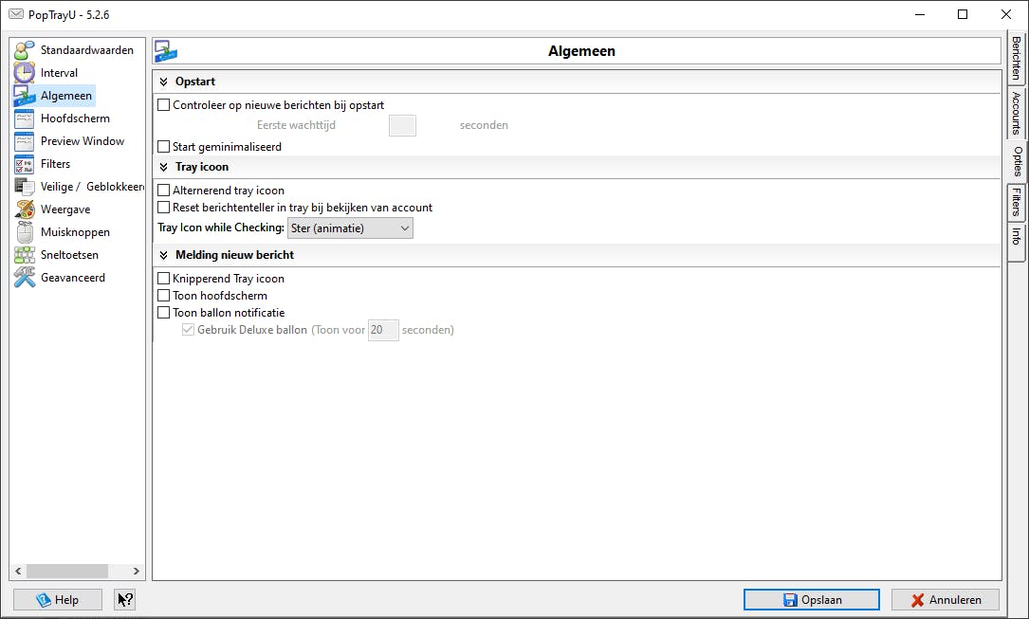Collapse the Opstart section
This screenshot has height=619, width=1029.
[x=163, y=82]
